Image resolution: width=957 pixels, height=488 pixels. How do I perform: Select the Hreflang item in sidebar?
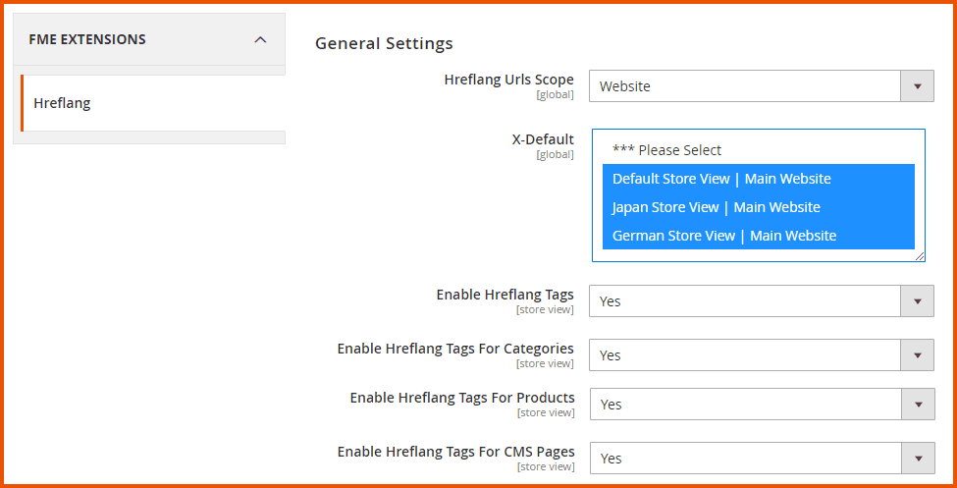click(62, 103)
